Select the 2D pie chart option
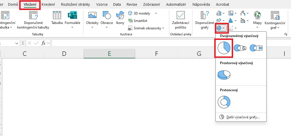The image size is (291, 136). click(224, 48)
